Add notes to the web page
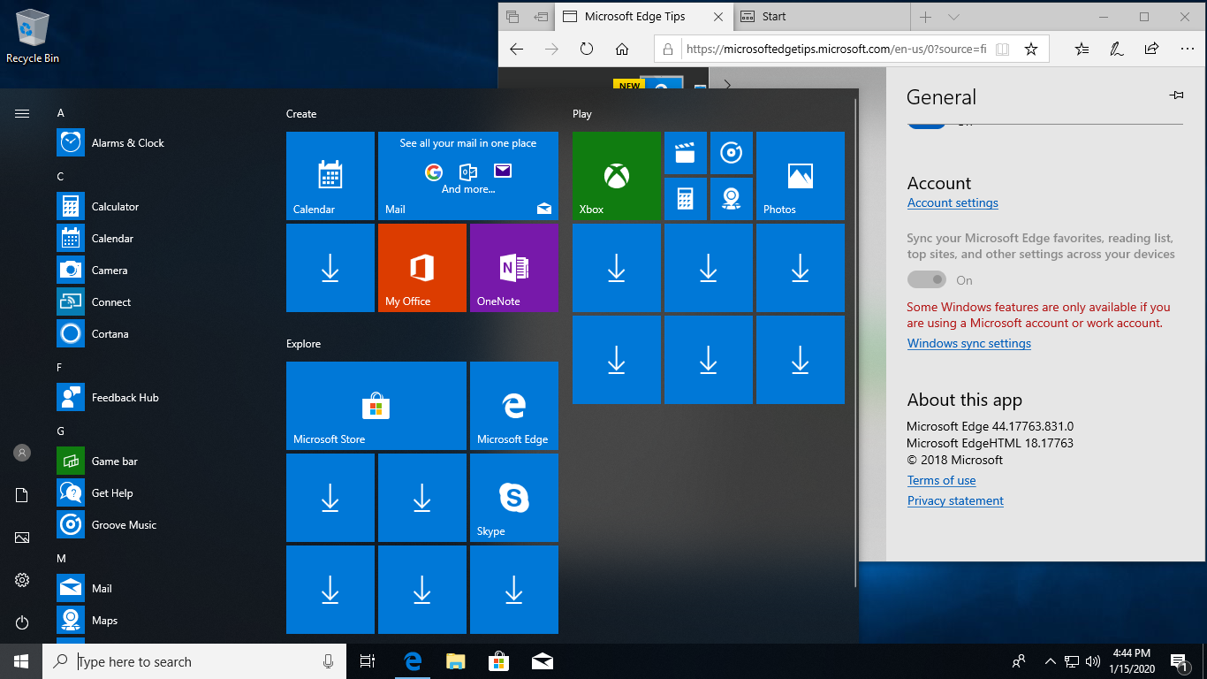Screen dimensions: 1207x679 (1117, 50)
